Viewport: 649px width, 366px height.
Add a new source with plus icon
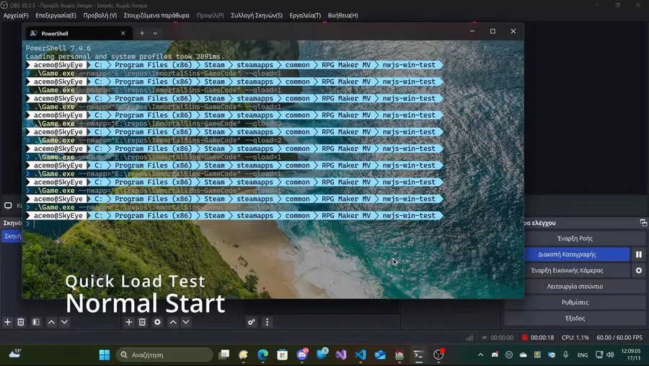click(129, 322)
